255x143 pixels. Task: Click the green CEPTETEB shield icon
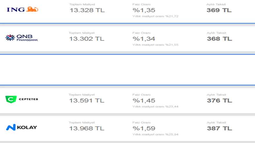pos(11,99)
